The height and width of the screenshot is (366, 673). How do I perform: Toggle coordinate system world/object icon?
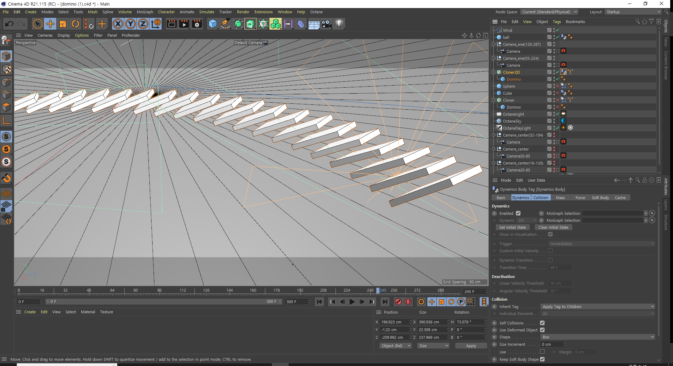coord(156,24)
